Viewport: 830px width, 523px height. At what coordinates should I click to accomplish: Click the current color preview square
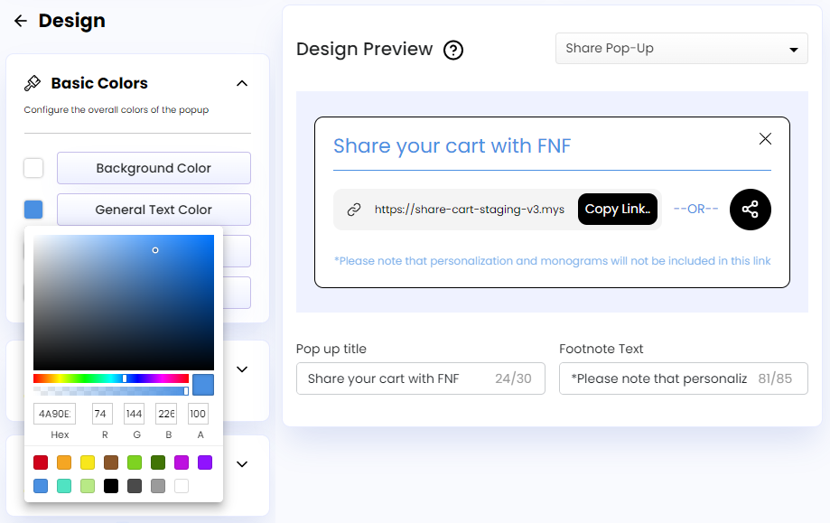point(202,384)
